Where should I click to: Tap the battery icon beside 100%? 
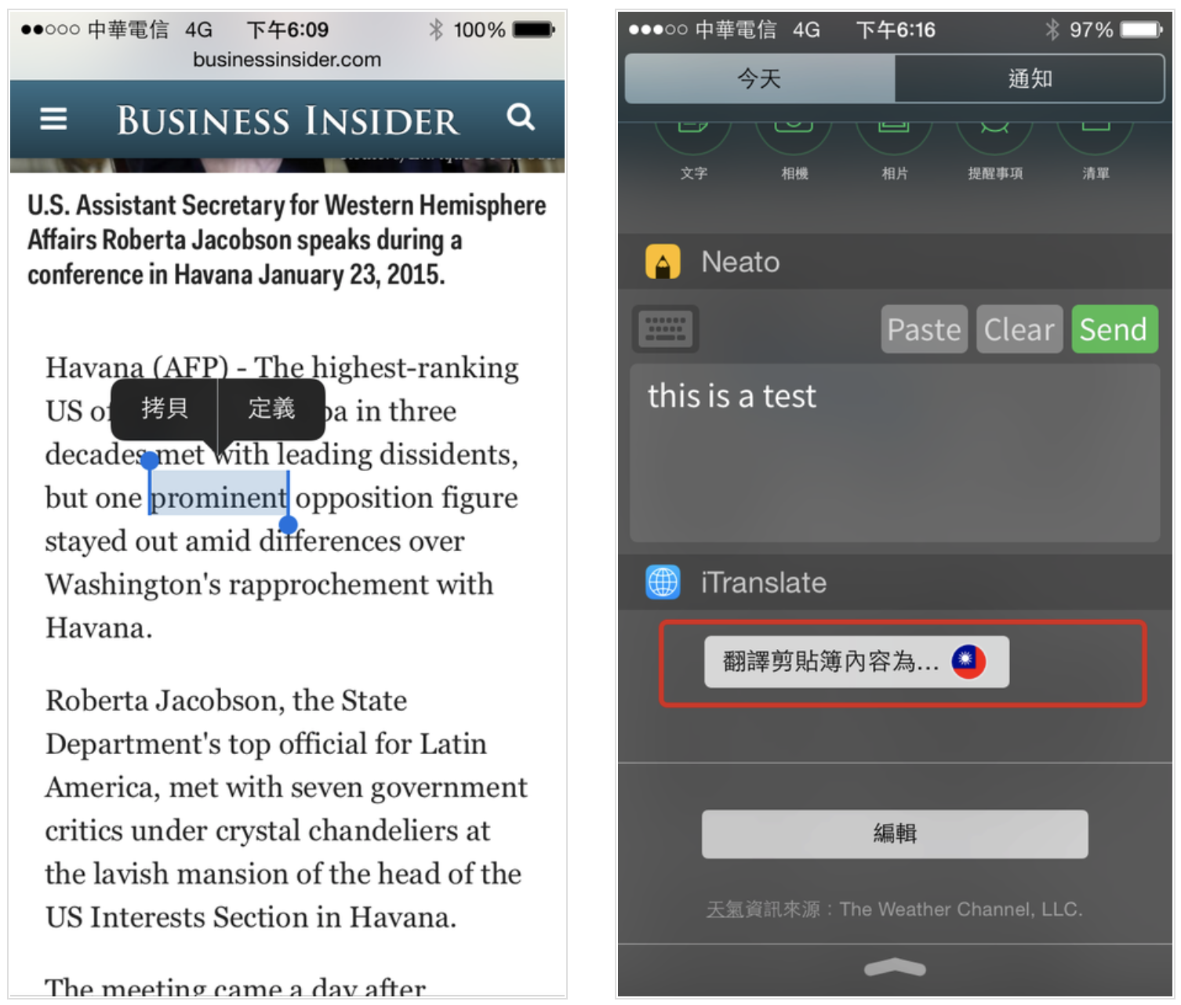[x=534, y=30]
